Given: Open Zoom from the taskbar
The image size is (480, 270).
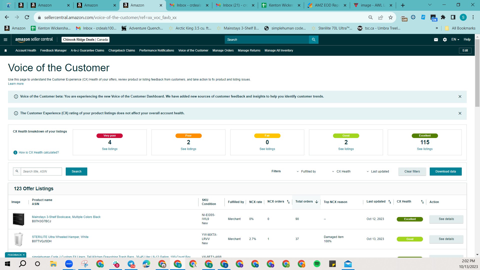Looking at the screenshot, I should tap(69, 264).
